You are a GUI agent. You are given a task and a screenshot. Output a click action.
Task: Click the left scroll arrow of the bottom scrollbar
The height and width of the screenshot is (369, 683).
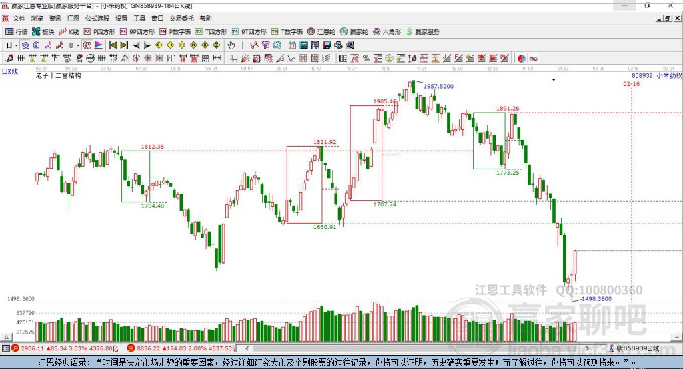[247, 348]
